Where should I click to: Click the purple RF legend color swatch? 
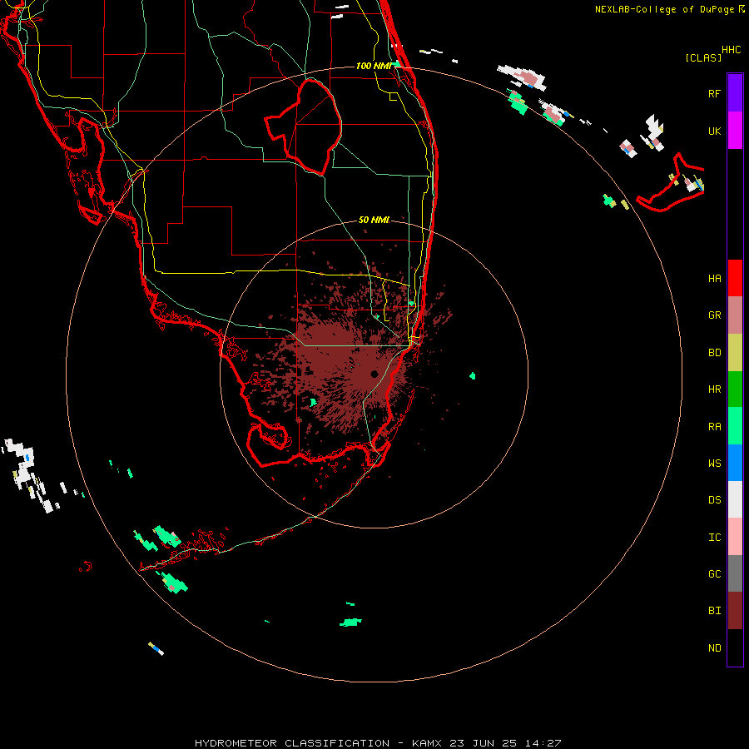tap(735, 93)
